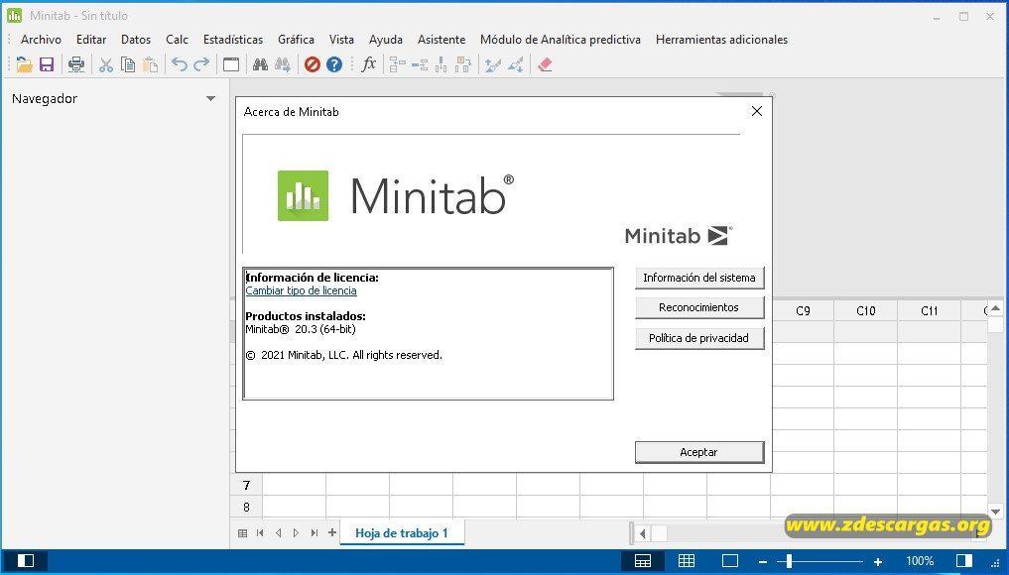Click the worksheet vertical scroll down arrow

995,512
